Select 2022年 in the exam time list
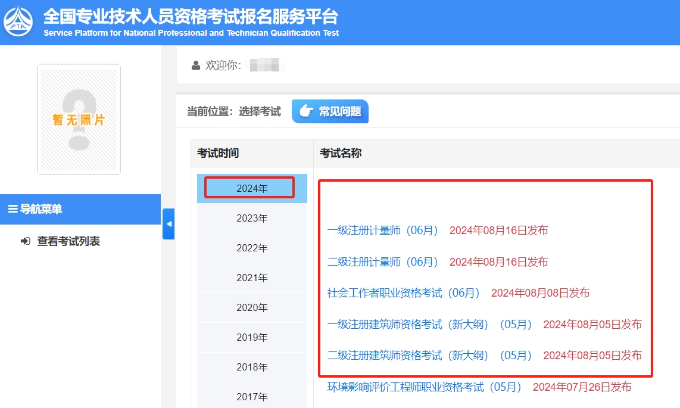This screenshot has height=408, width=680. click(x=251, y=247)
